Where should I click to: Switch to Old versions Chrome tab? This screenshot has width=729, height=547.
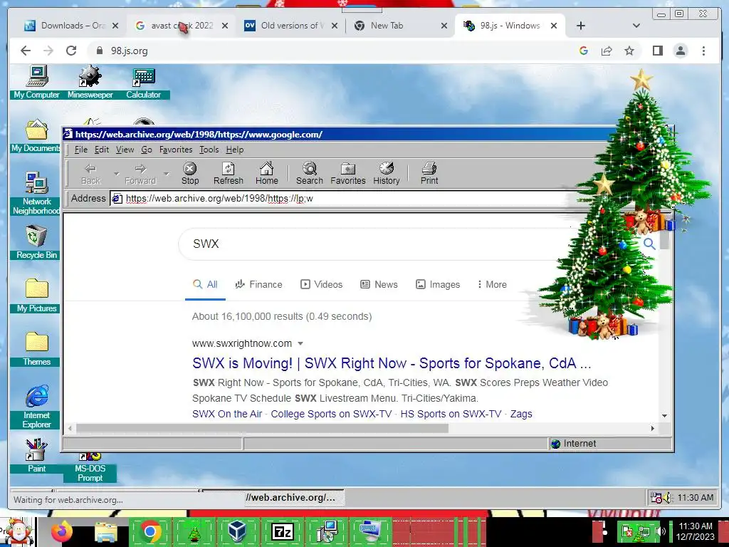coord(291,26)
